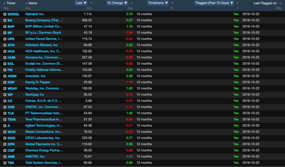Click the IDXX ticker symbol
This screenshot has width=285, height=167.
(12, 138)
